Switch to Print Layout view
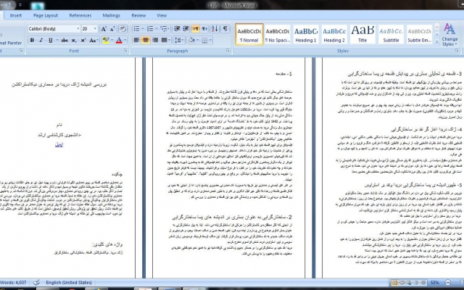The width and height of the screenshot is (464, 290). tap(394, 283)
